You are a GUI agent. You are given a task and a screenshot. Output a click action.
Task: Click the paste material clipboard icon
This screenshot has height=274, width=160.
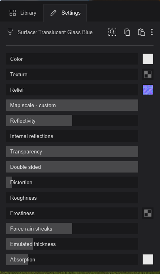[141, 32]
